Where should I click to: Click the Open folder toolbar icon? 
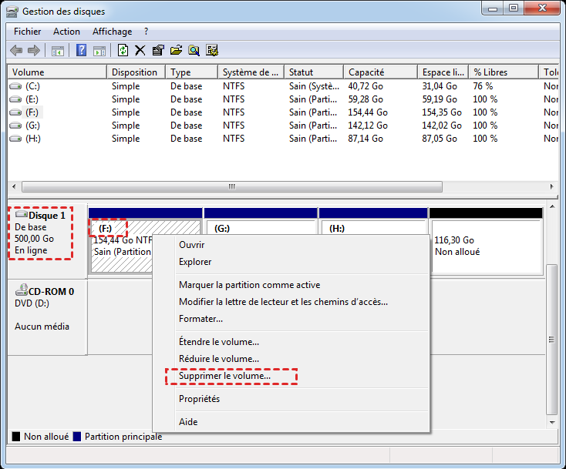tap(176, 50)
